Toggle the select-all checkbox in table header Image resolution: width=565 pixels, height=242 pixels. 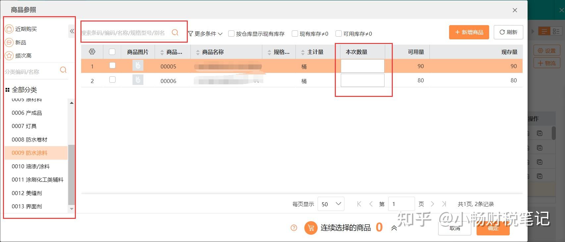[x=112, y=52]
